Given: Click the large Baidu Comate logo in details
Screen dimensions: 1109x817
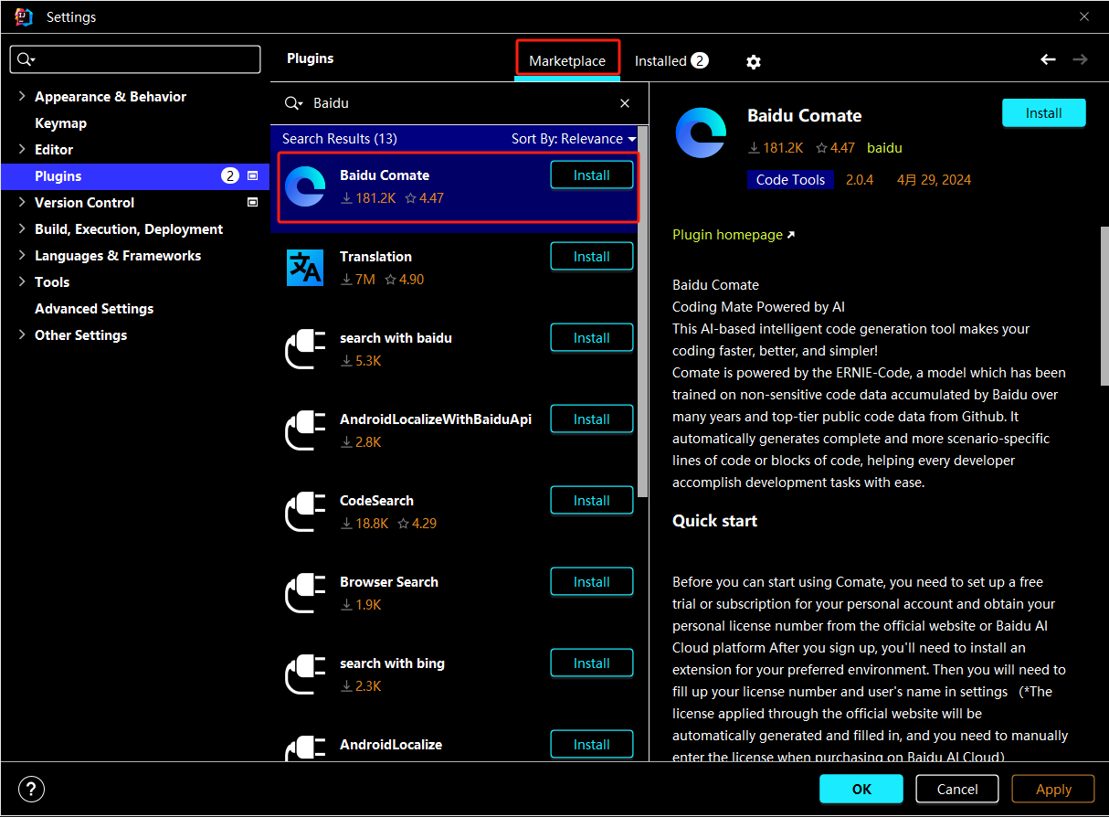Looking at the screenshot, I should pyautogui.click(x=701, y=133).
